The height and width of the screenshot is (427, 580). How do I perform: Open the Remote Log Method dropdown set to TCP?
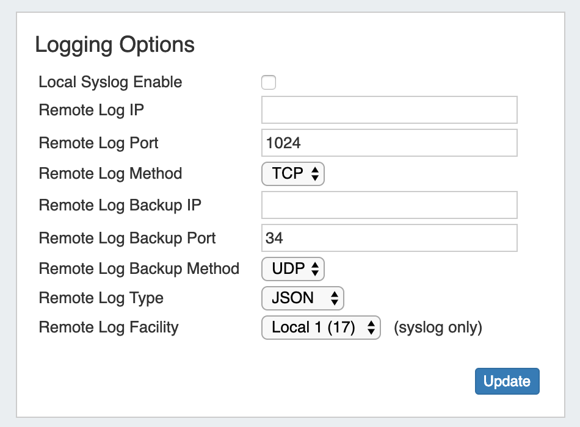292,174
